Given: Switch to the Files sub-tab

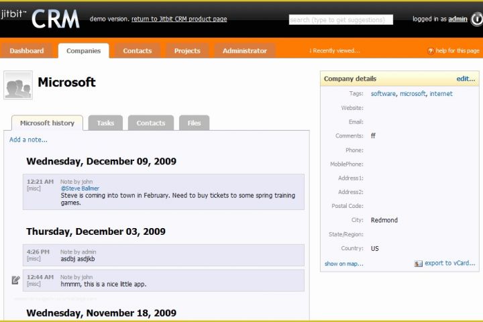Looking at the screenshot, I should coord(194,123).
